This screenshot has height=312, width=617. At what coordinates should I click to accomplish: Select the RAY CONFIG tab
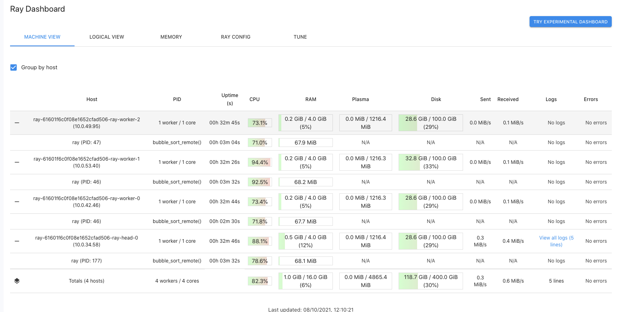tap(236, 37)
